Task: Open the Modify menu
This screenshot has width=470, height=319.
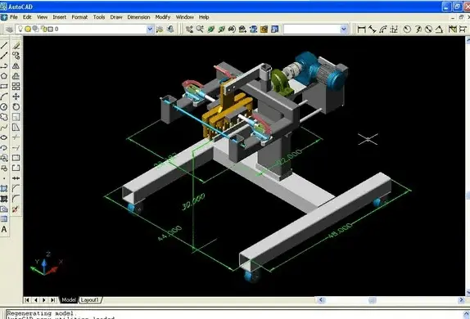Action: coord(163,17)
